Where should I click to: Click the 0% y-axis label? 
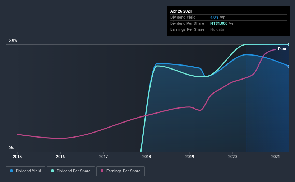pyautogui.click(x=11, y=148)
